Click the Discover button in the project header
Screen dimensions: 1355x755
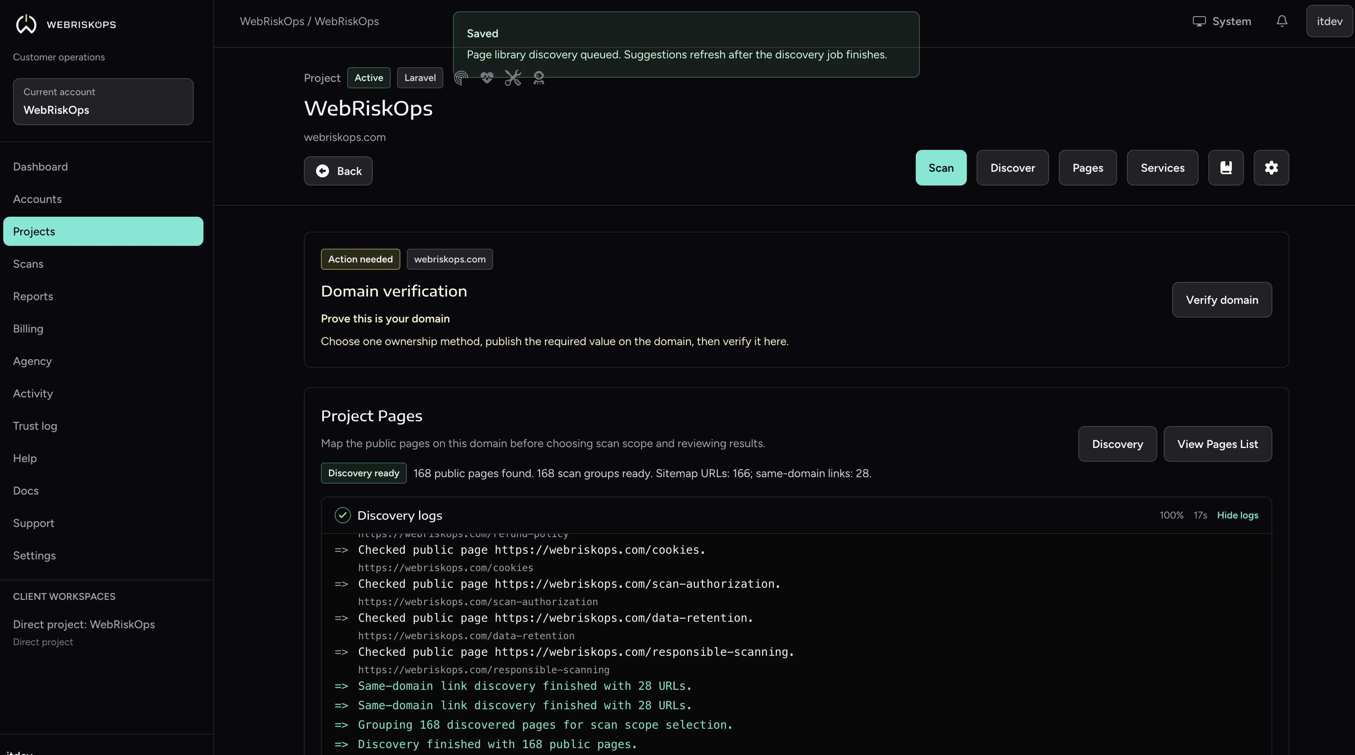(1012, 168)
